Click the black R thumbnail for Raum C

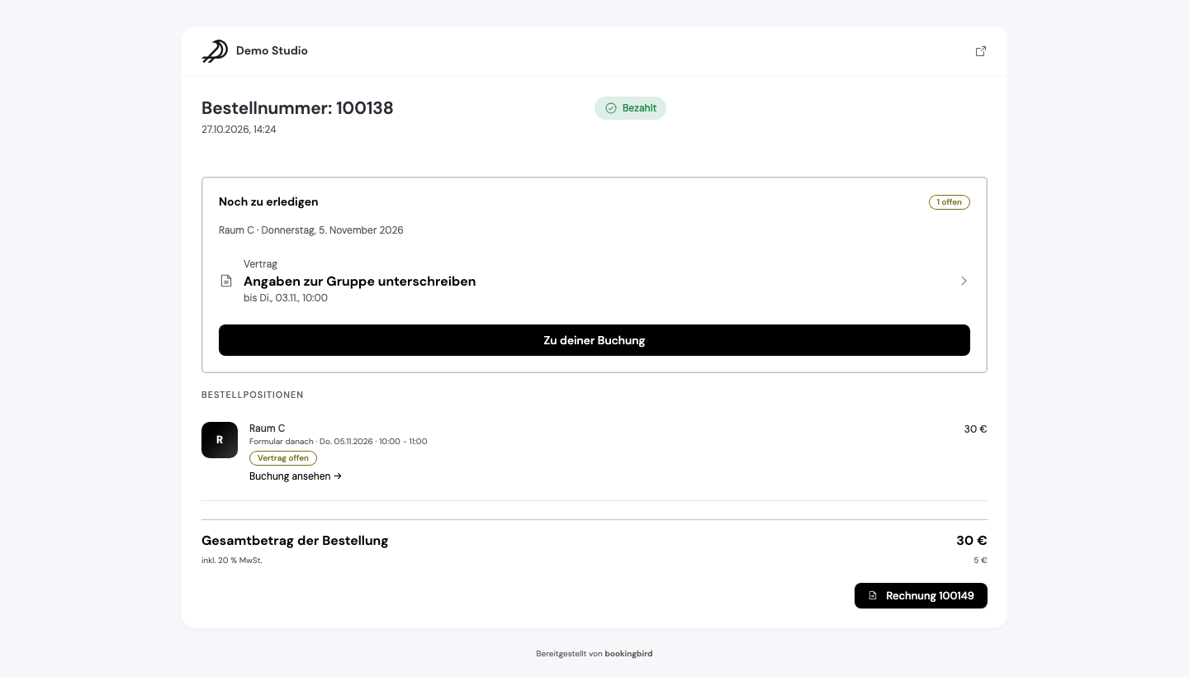pos(220,440)
